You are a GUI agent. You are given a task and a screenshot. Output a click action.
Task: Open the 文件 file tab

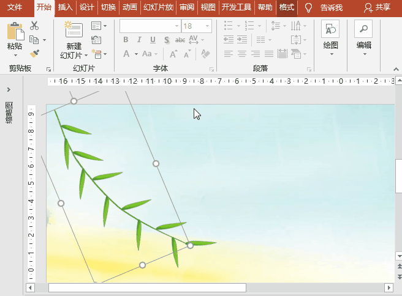15,7
